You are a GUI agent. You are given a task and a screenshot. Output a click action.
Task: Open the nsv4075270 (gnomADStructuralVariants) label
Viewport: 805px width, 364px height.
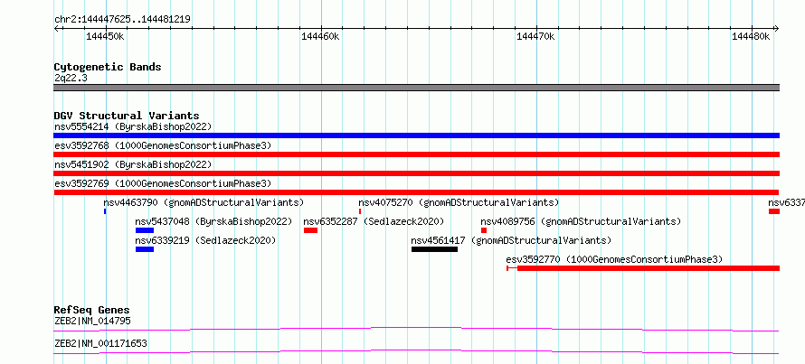[459, 202]
